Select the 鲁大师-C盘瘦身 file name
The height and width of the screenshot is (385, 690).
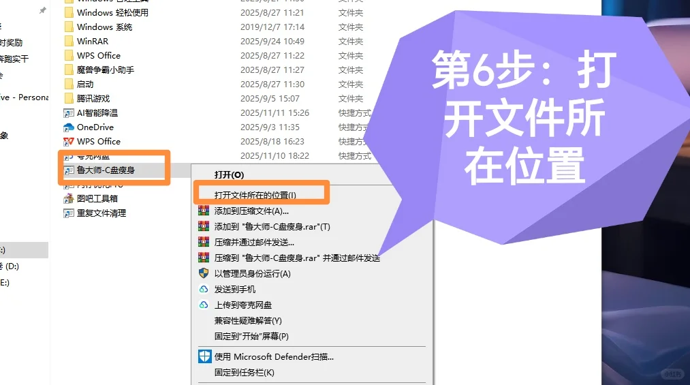point(106,170)
